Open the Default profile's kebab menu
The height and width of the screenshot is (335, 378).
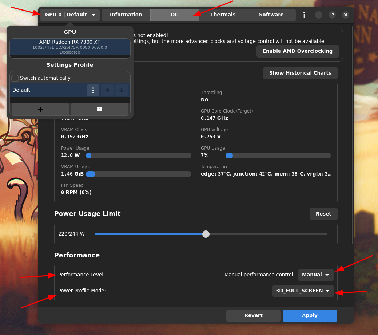click(x=93, y=90)
